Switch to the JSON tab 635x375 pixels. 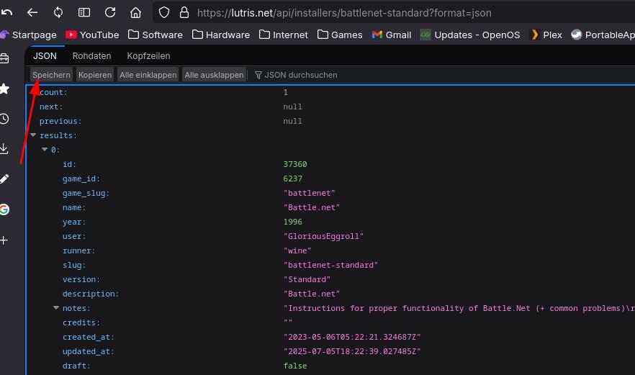45,56
